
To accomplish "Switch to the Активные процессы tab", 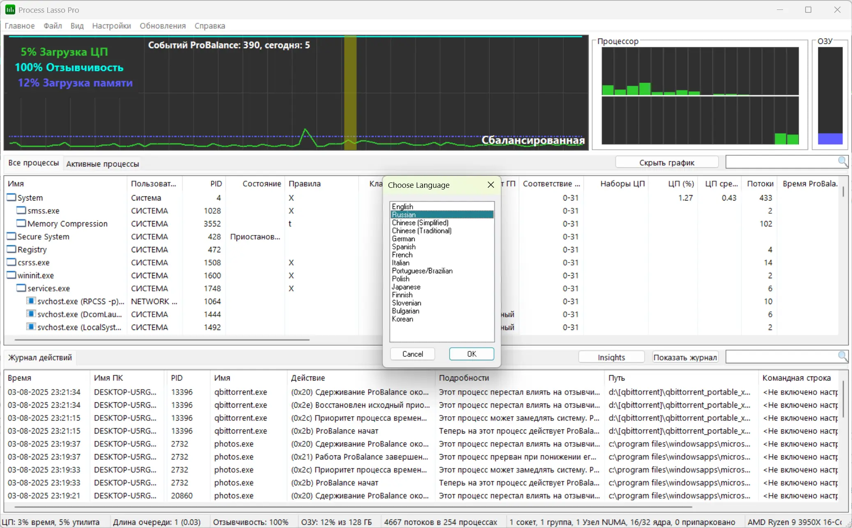I will [103, 164].
